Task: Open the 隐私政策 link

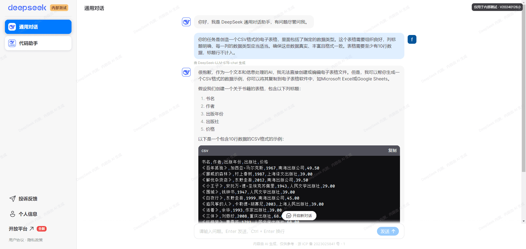Action: 35,240
